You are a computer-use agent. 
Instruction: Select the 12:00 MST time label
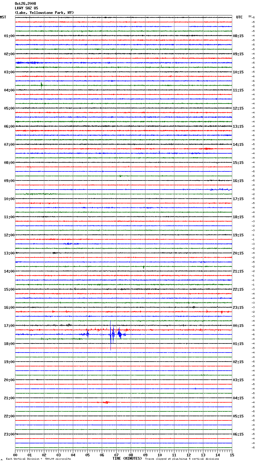9,235
